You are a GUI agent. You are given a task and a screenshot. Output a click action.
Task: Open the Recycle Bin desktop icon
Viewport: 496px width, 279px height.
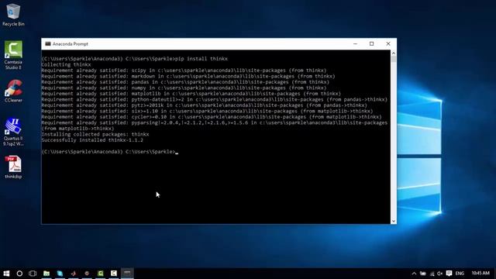13,15
